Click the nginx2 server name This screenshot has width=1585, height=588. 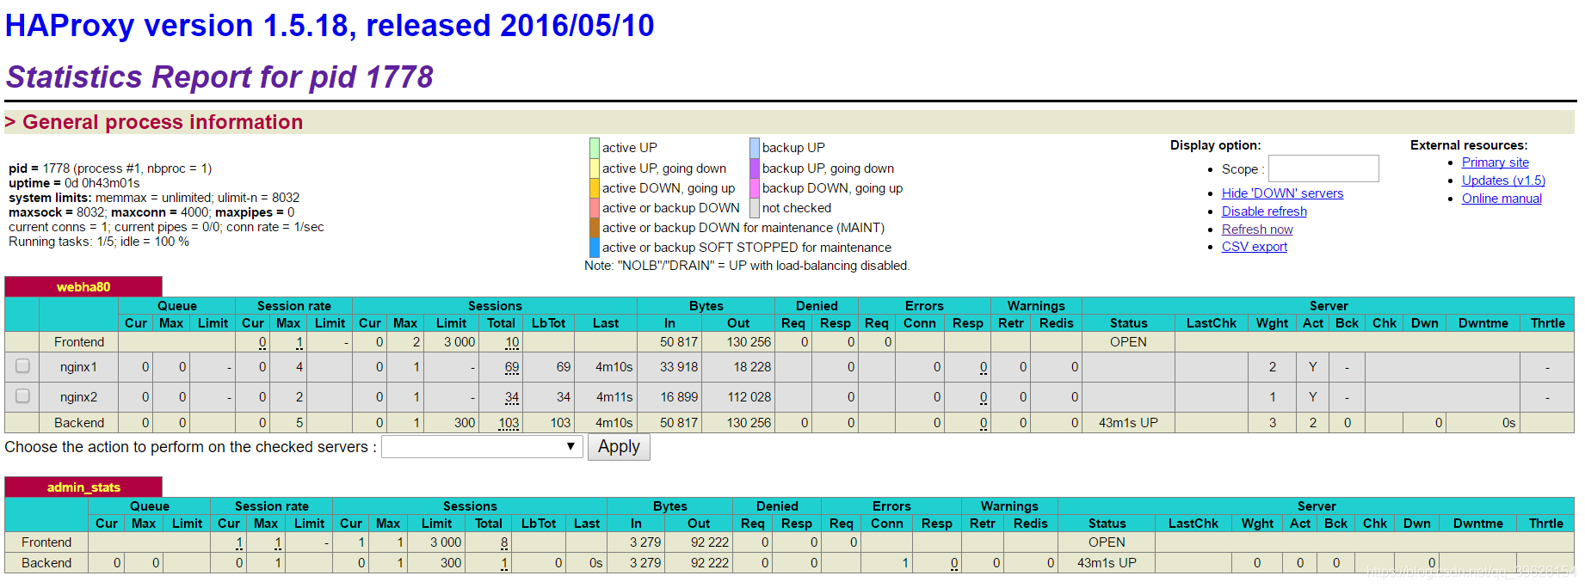pos(78,397)
